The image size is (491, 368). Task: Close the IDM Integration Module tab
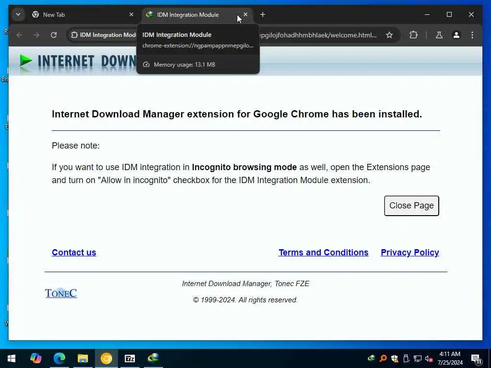(245, 14)
